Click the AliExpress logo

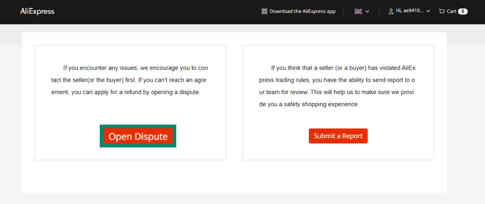point(37,12)
